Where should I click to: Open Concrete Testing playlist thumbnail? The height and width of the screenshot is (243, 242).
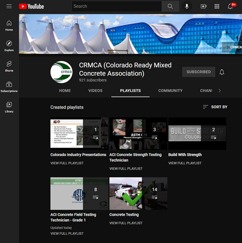click(x=138, y=194)
